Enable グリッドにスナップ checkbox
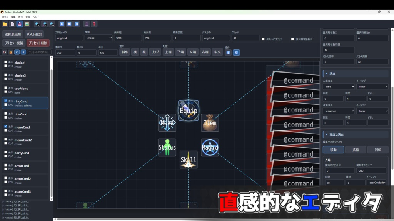 pyautogui.click(x=263, y=39)
